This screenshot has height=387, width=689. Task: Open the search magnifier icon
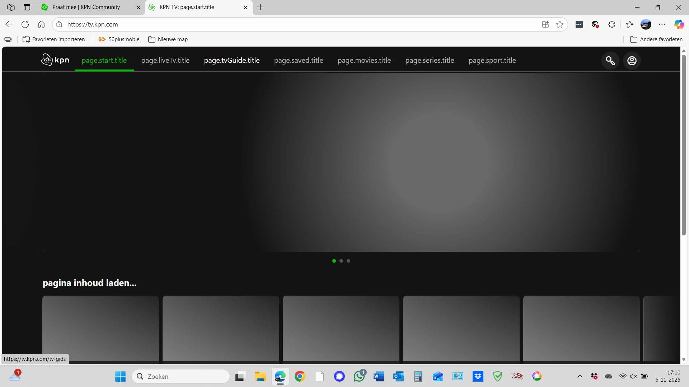pos(610,61)
